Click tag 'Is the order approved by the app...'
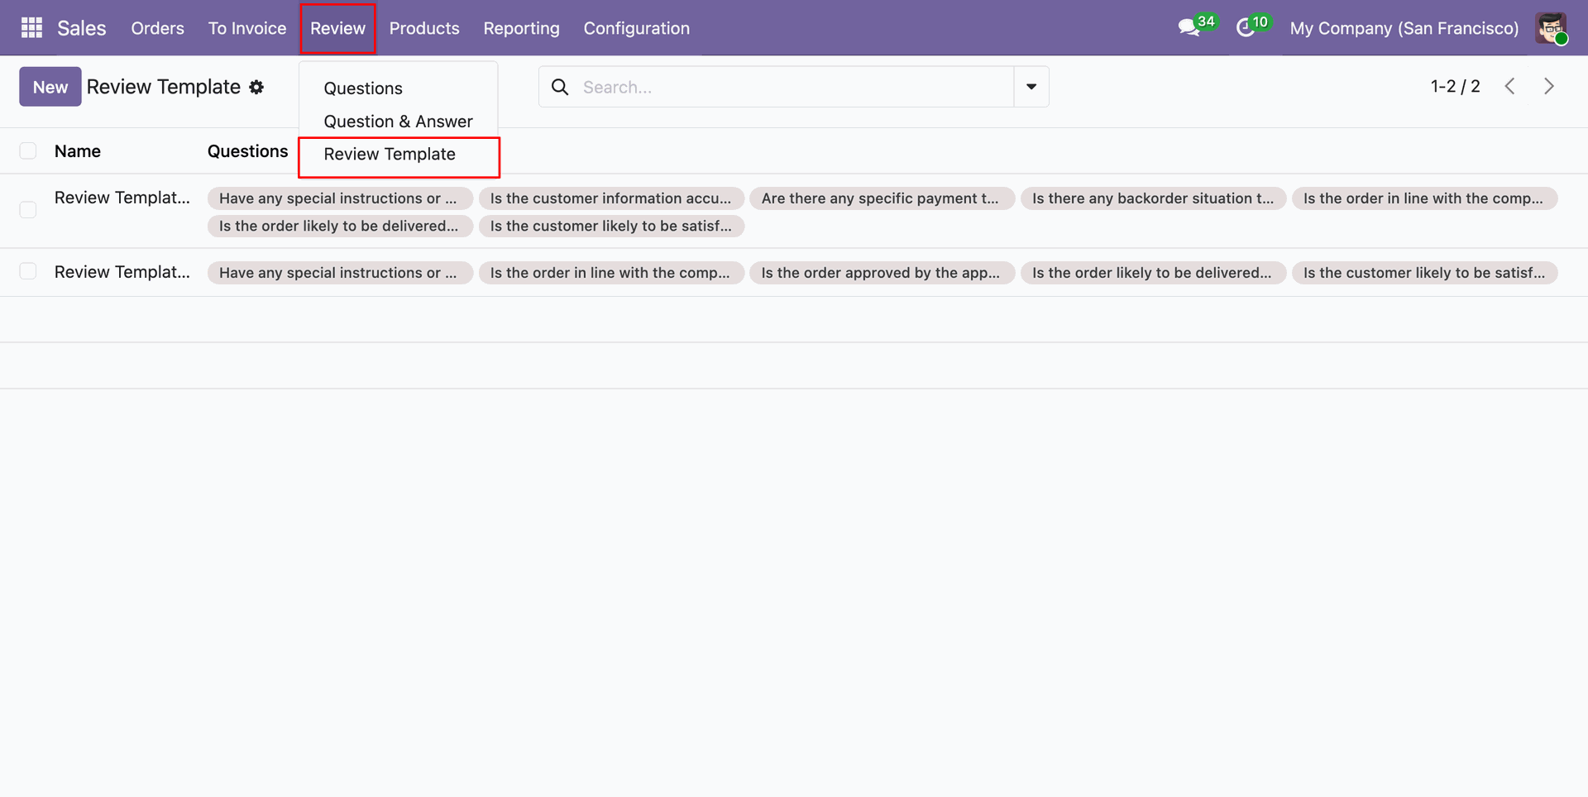The height and width of the screenshot is (797, 1588). click(882, 273)
